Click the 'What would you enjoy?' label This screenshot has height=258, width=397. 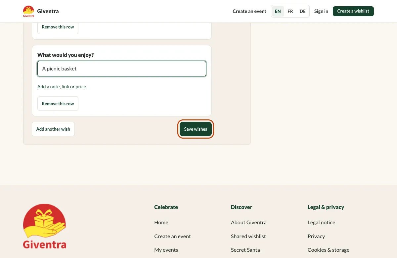tap(66, 55)
